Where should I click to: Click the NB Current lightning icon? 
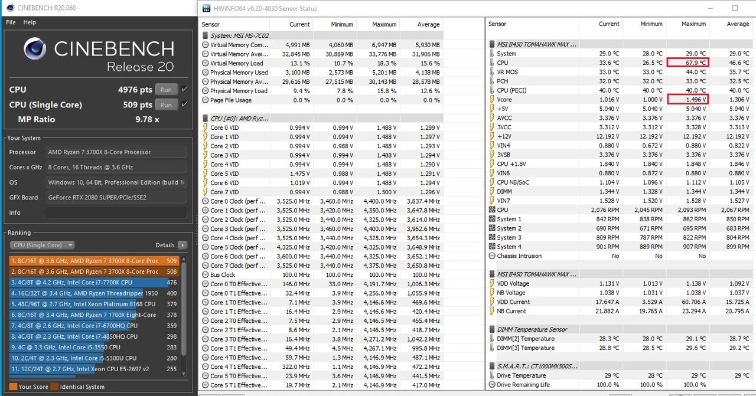(x=492, y=311)
